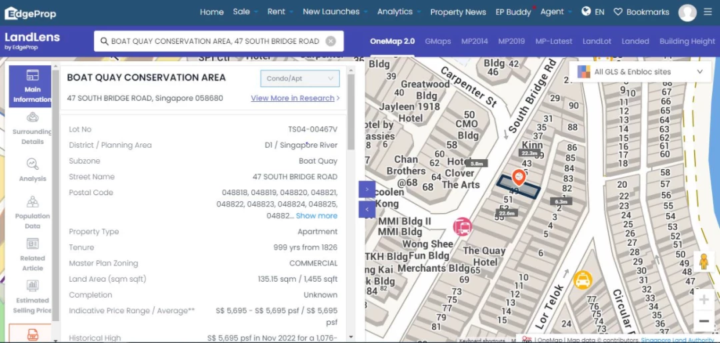Click the Lot No value TS04-00467V
The image size is (720, 343).
click(313, 130)
